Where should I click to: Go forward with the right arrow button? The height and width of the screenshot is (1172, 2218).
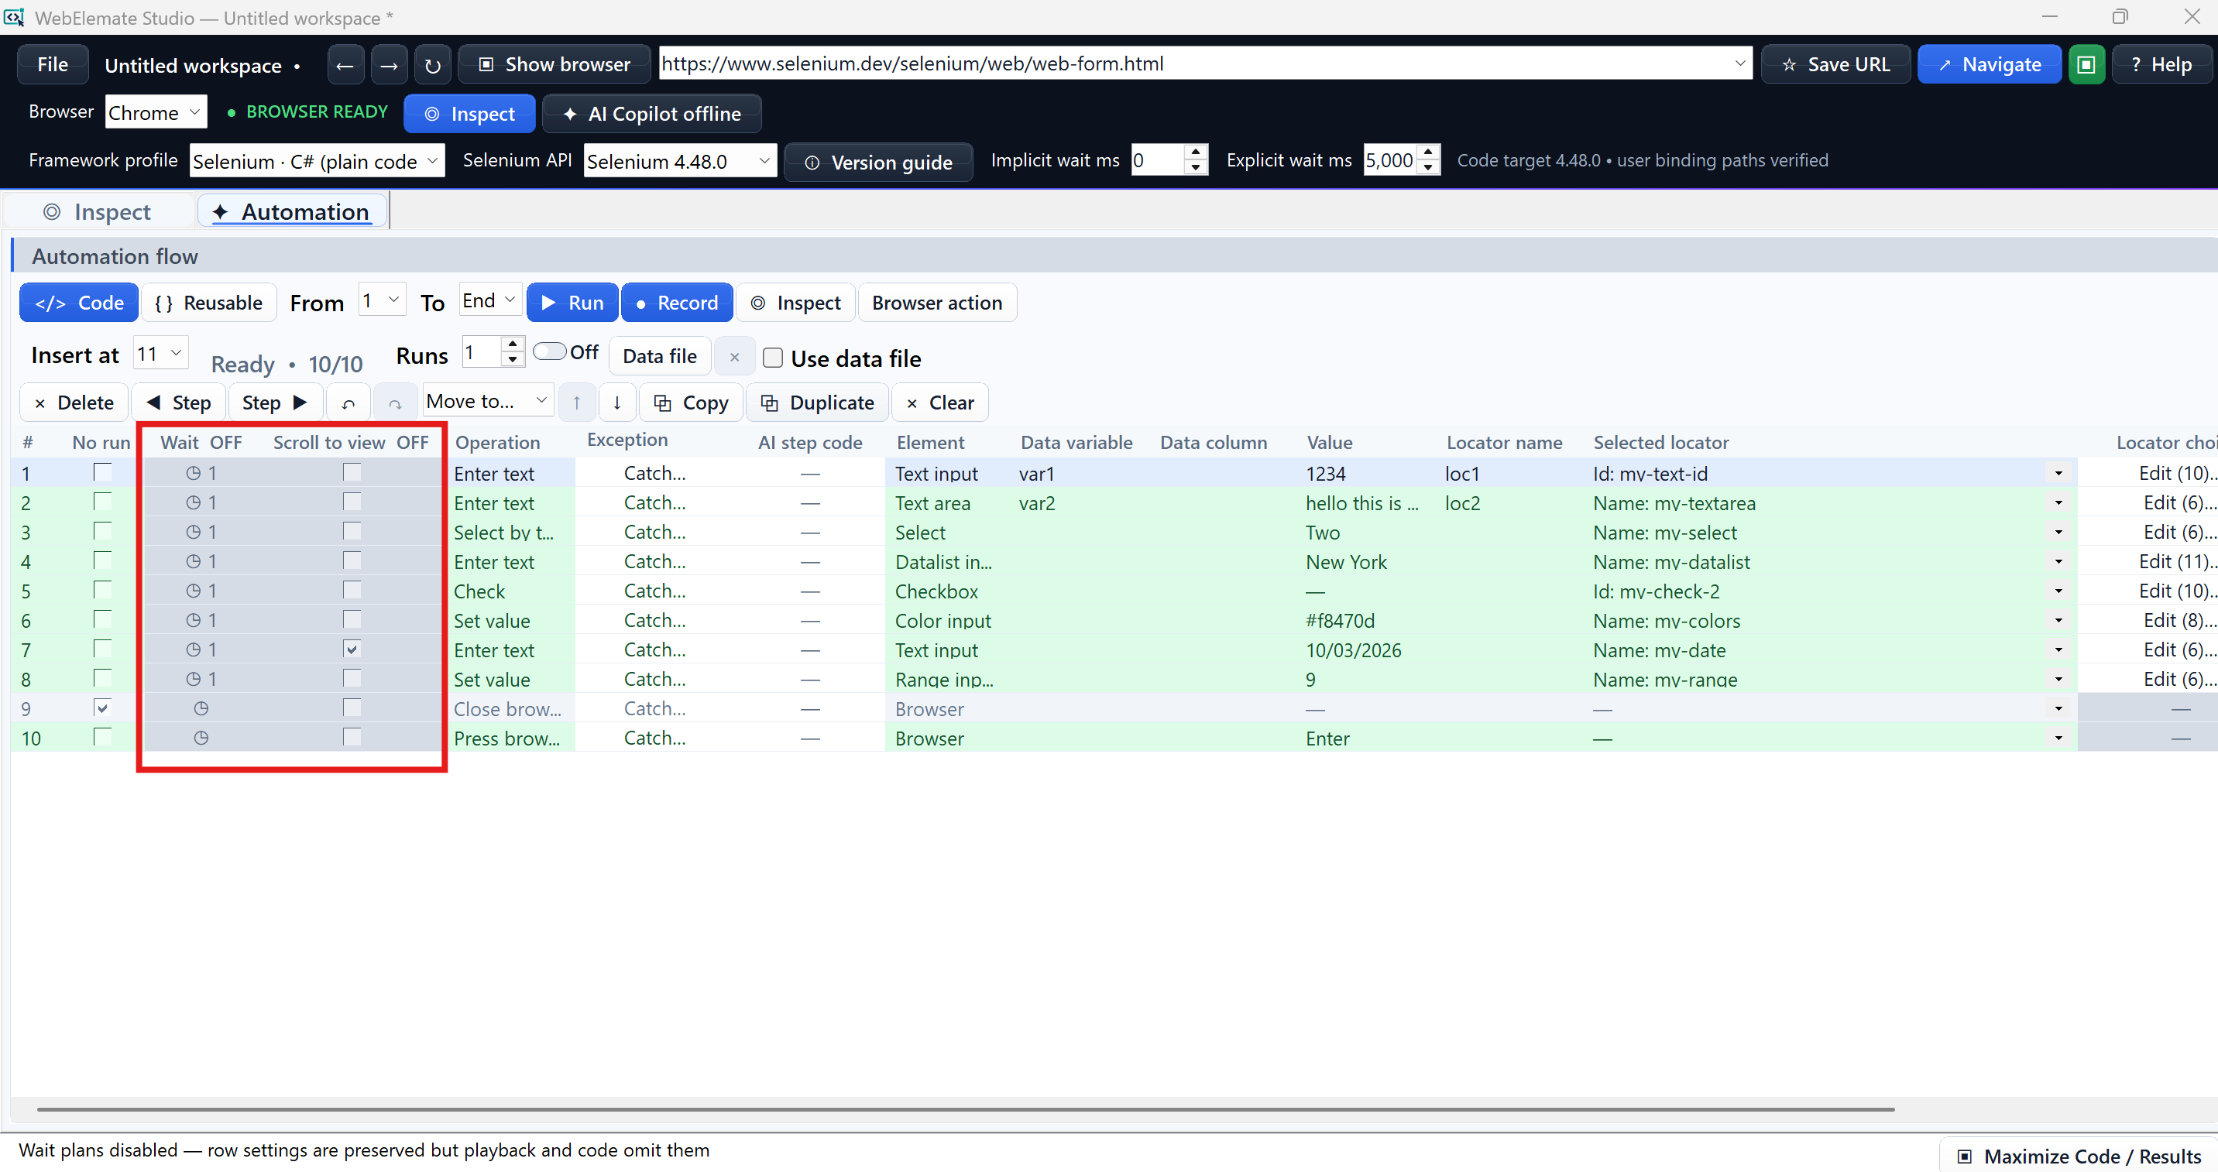coord(390,65)
